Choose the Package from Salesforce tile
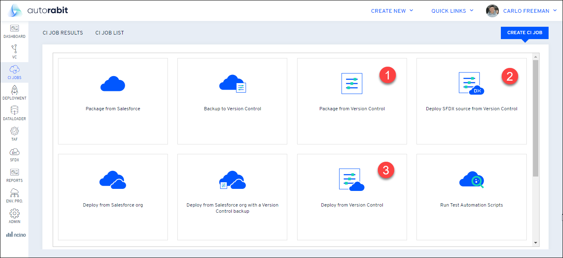563x258 pixels. [113, 101]
